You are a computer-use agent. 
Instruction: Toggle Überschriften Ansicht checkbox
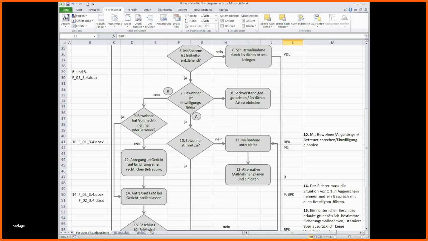click(x=243, y=21)
